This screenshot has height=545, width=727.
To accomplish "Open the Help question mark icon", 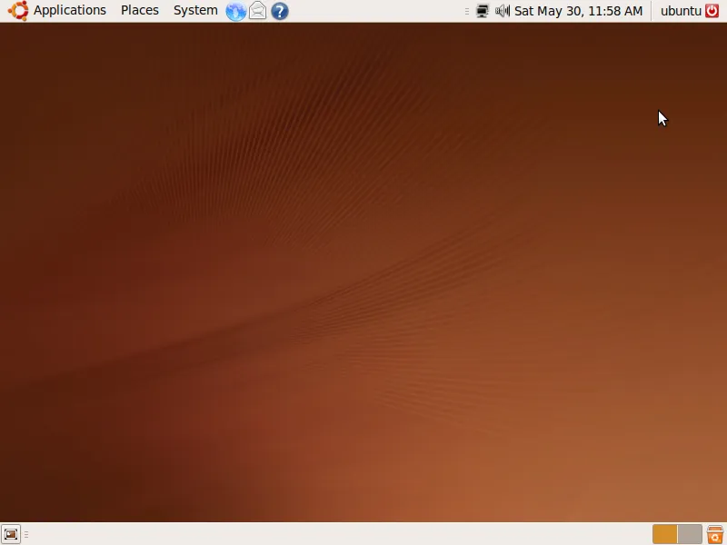I will [280, 11].
